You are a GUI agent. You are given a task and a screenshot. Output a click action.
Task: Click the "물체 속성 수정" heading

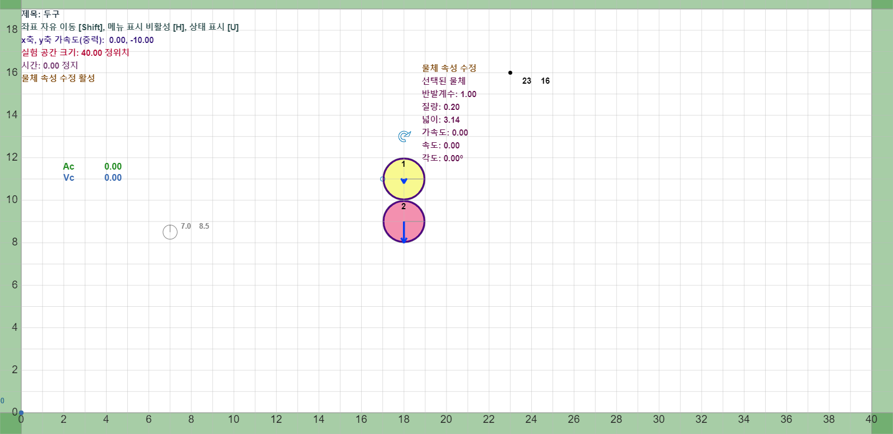pyautogui.click(x=449, y=68)
